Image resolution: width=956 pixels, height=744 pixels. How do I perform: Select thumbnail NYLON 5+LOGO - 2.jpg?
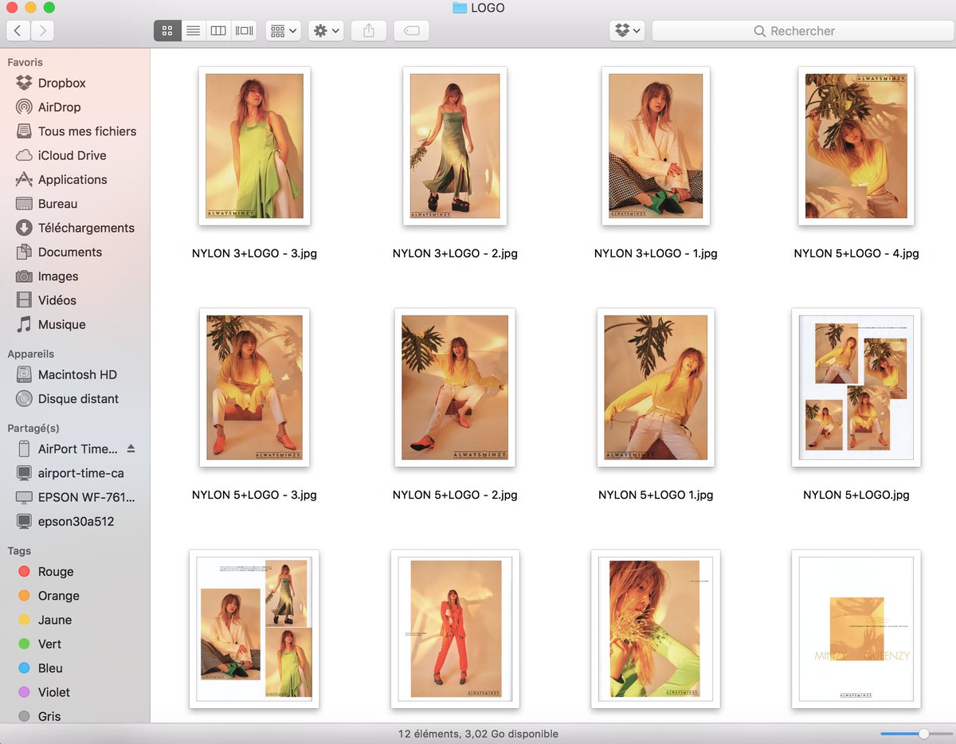(x=455, y=387)
